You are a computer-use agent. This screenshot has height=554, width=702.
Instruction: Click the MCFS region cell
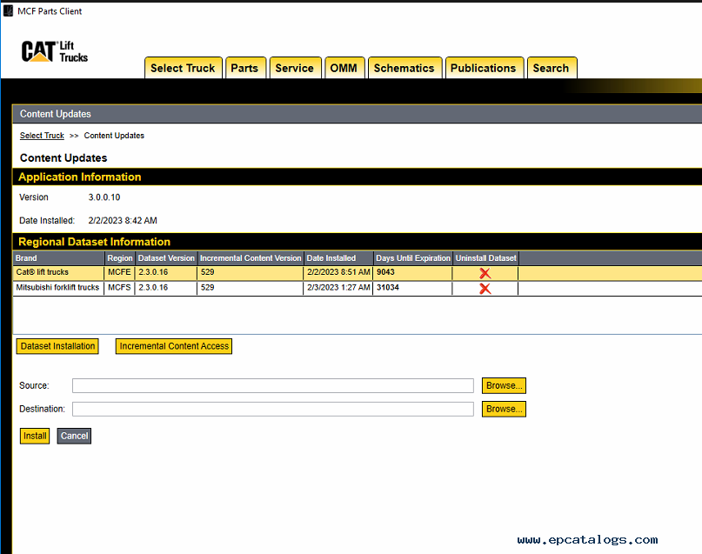pyautogui.click(x=119, y=288)
